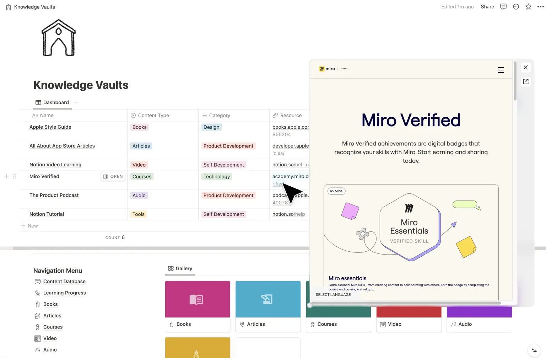Image resolution: width=546 pixels, height=358 pixels.
Task: Click Knowledge Vaults breadcrumb
Action: 31,7
